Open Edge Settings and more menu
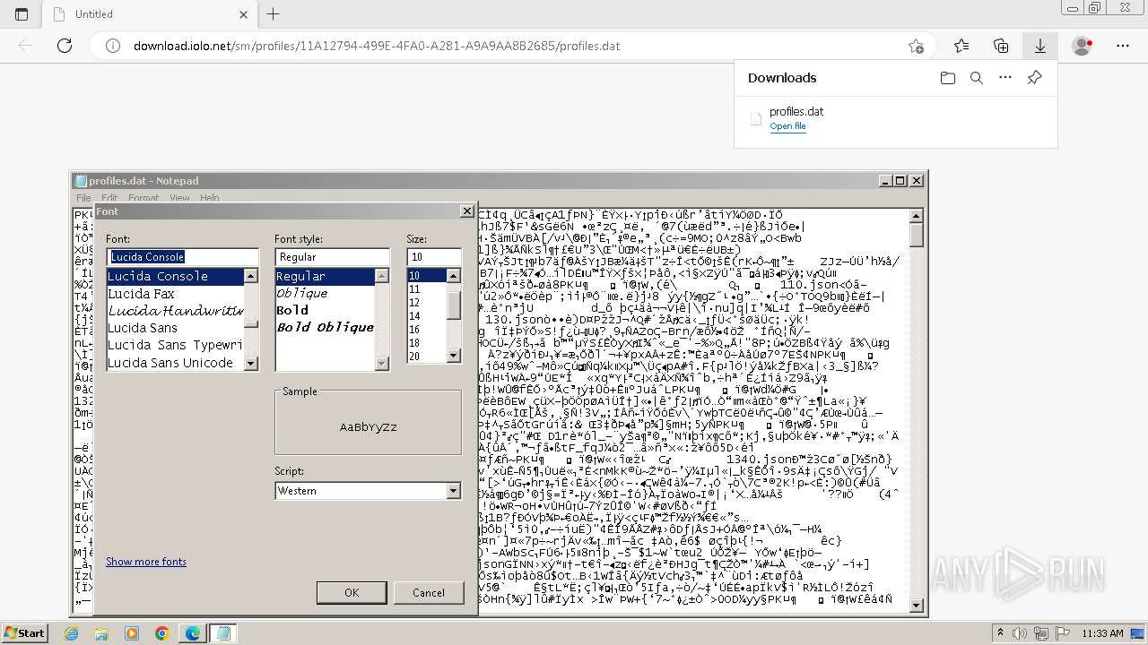Image resolution: width=1148 pixels, height=645 pixels. 1123,46
